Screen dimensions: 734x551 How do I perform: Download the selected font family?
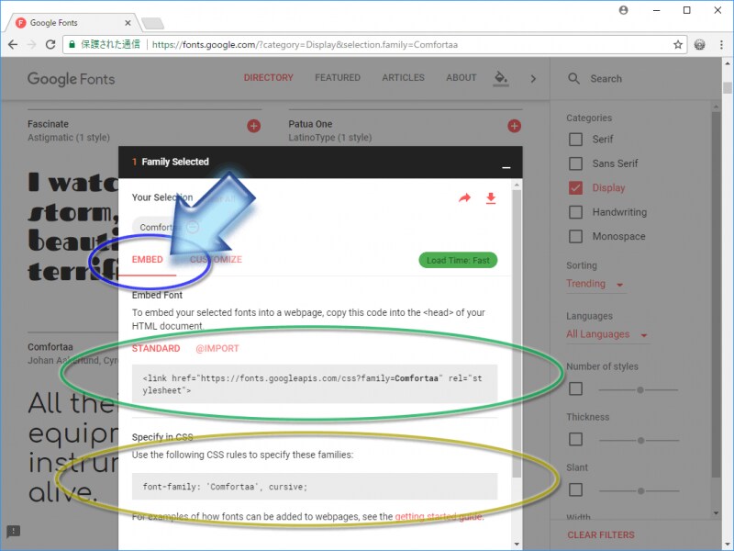[491, 197]
